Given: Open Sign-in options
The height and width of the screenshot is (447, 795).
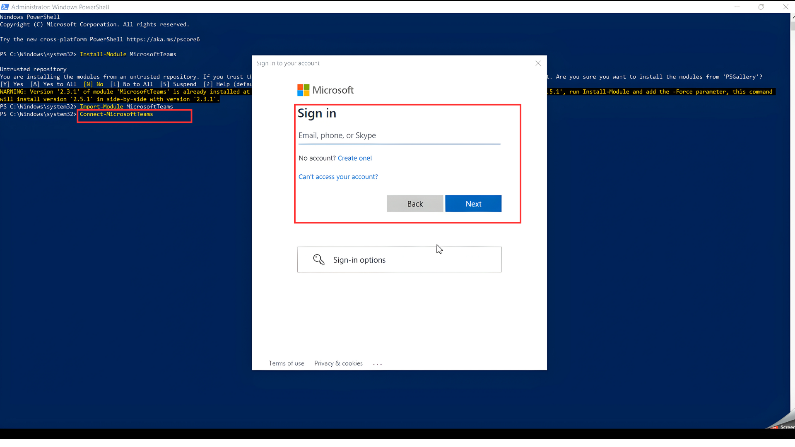Looking at the screenshot, I should [x=399, y=260].
